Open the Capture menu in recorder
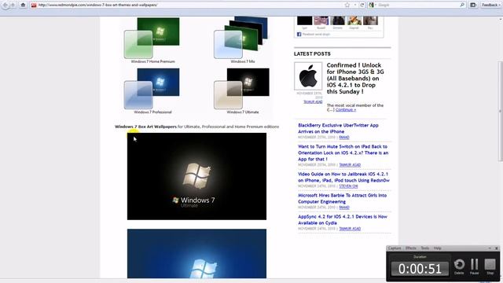Image resolution: width=503 pixels, height=283 pixels. tap(395, 248)
